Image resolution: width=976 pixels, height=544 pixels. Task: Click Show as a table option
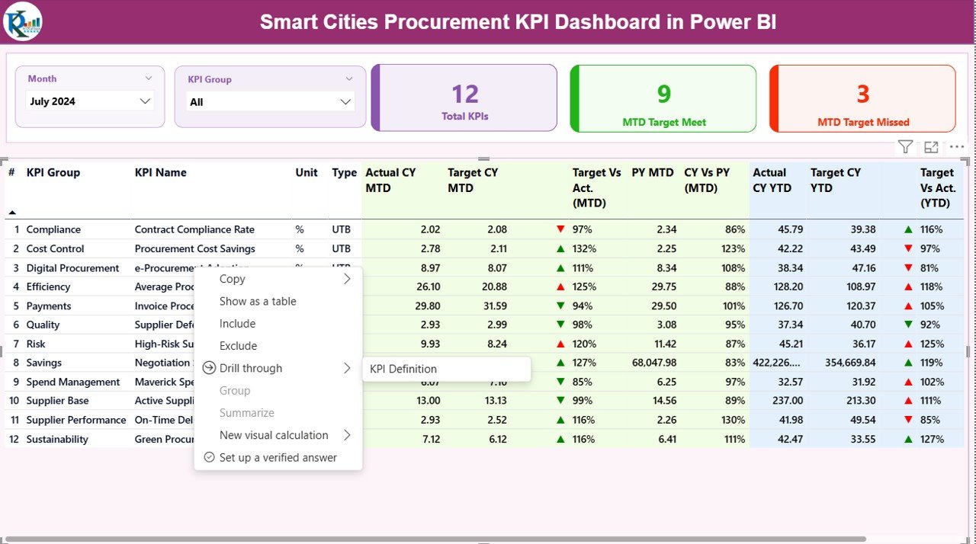pos(258,301)
